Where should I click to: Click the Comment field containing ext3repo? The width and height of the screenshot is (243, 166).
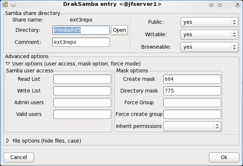(x=81, y=42)
